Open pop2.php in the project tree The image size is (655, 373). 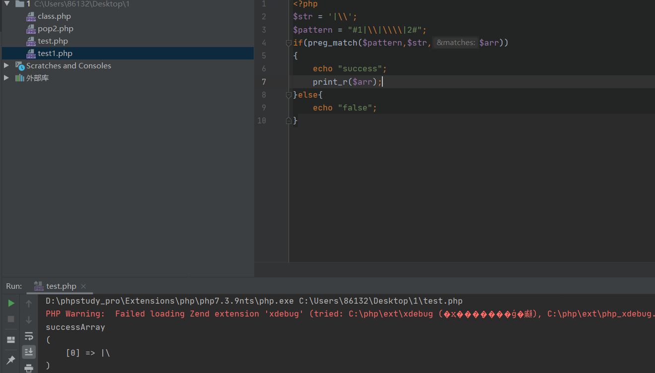56,29
